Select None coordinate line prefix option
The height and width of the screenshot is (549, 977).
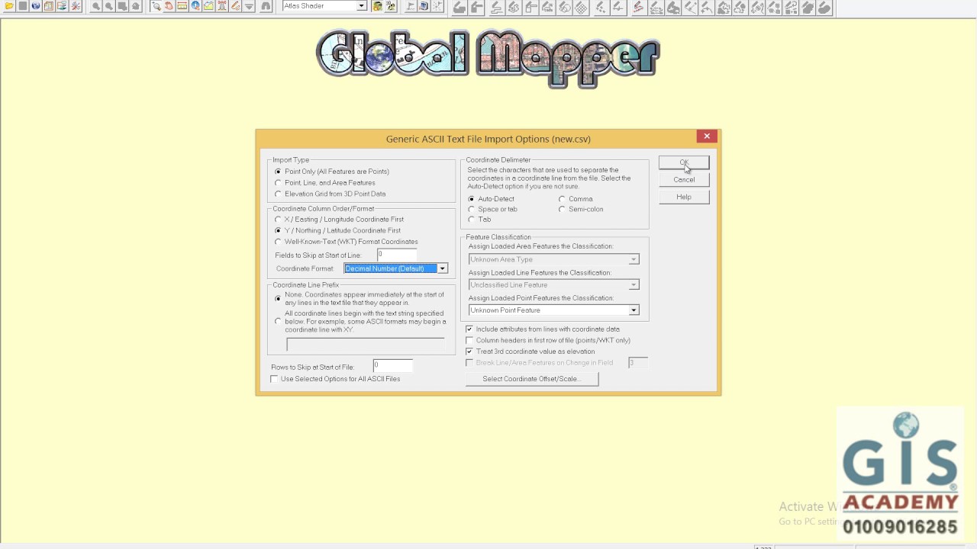[x=278, y=299]
